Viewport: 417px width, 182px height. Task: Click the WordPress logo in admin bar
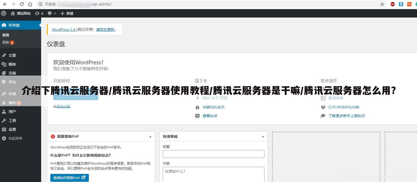click(4, 13)
